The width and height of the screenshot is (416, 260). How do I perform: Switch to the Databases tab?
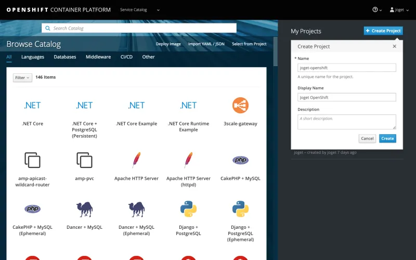pyautogui.click(x=65, y=57)
